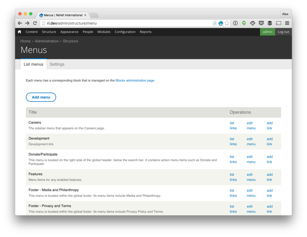
Task: Select the List menus tab
Action: [33, 64]
